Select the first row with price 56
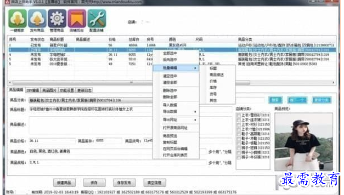The height and width of the screenshot is (195, 344). click(171, 45)
